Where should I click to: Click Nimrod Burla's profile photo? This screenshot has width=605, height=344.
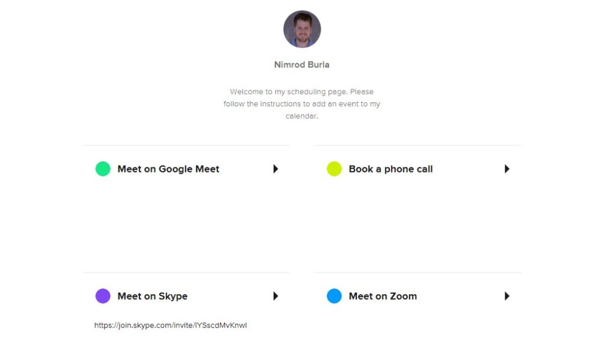point(302,30)
